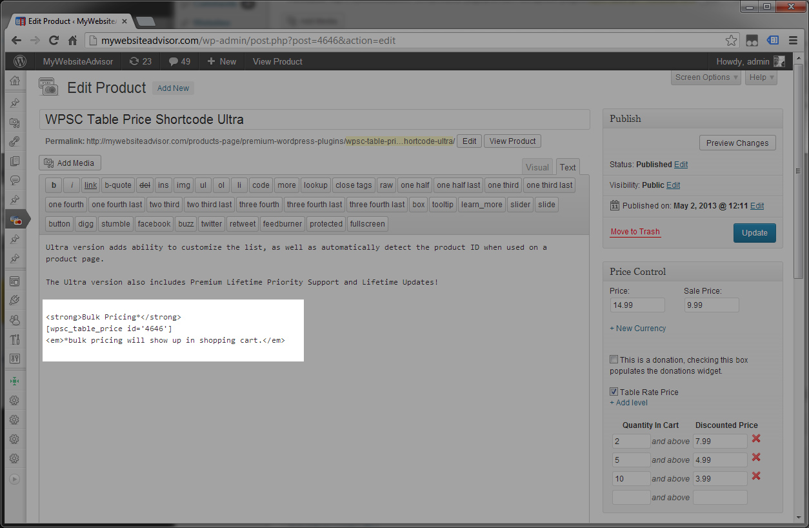Click the feedburner shortcode button
Viewport: 809px width, 528px height.
point(282,224)
